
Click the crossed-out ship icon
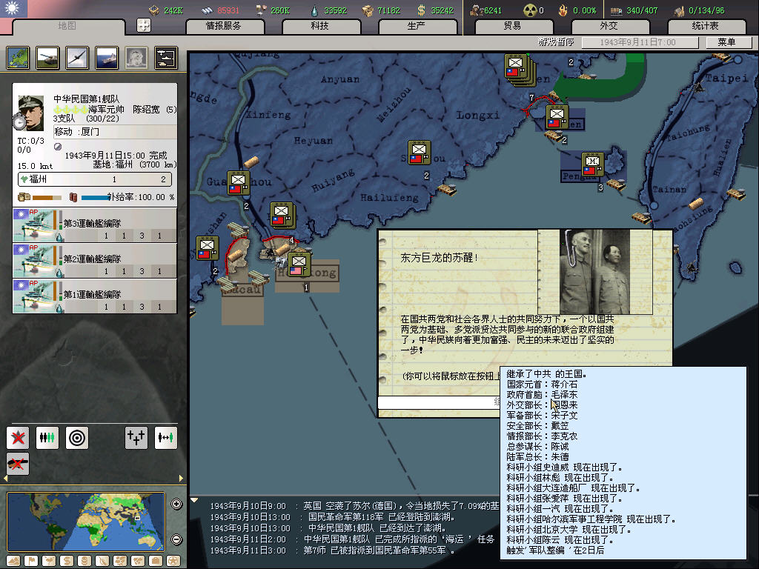[x=18, y=464]
